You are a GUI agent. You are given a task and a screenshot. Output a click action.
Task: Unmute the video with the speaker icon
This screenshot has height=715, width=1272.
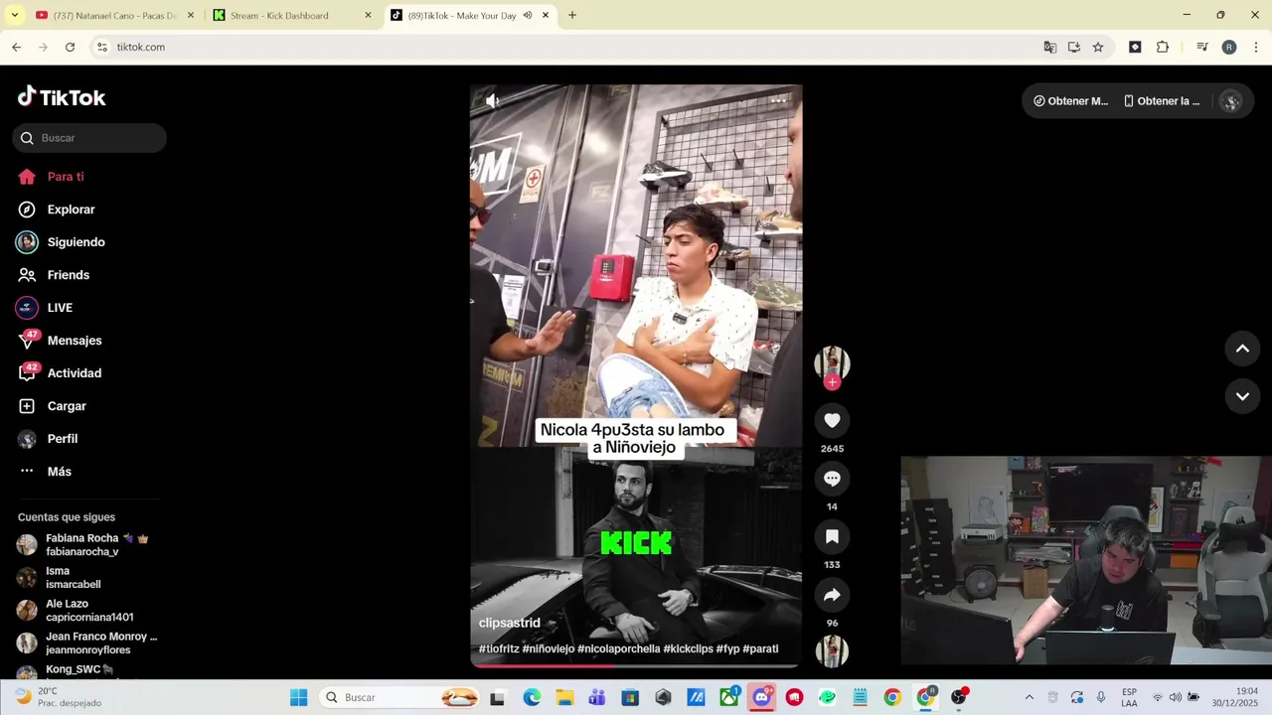pos(492,100)
